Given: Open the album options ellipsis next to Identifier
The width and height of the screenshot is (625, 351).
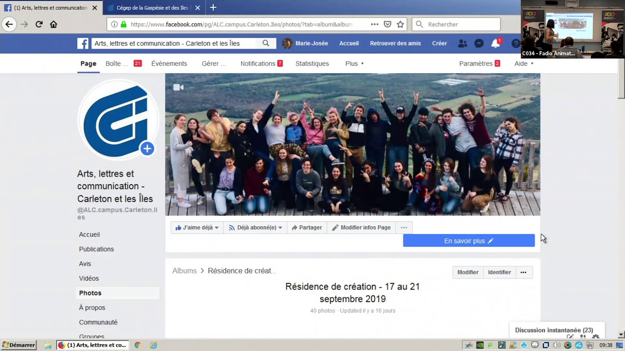Looking at the screenshot, I should click(523, 273).
